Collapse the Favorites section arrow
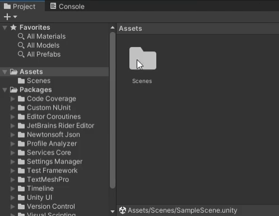 [x=4, y=28]
